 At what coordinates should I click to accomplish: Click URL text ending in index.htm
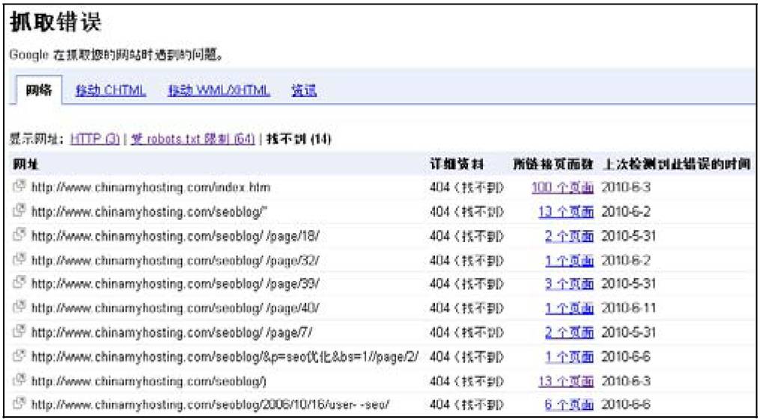[x=151, y=188]
